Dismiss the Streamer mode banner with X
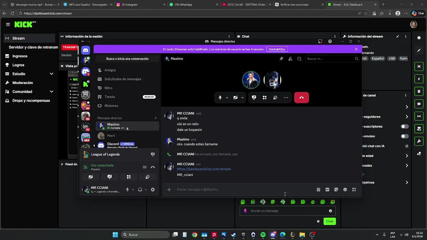Viewport: 427px width, 240px height. click(x=356, y=49)
